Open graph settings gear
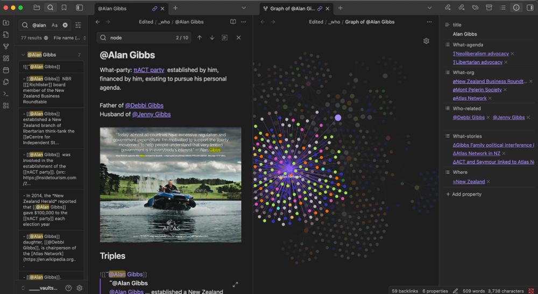Viewport: 538px width, 294px height. (x=426, y=41)
